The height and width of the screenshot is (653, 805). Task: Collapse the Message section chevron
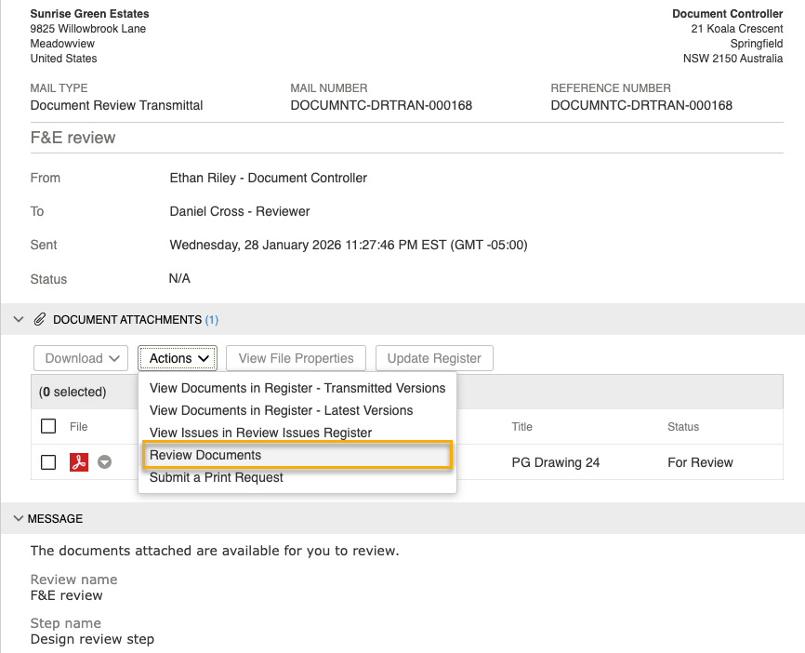click(19, 518)
